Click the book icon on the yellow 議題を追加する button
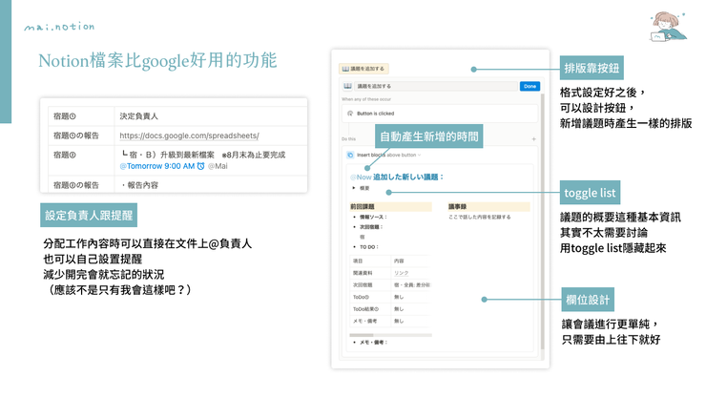Screen dimensions: 706x397 tap(345, 70)
